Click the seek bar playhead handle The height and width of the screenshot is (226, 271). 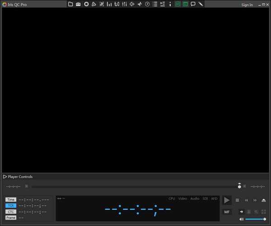click(239, 187)
